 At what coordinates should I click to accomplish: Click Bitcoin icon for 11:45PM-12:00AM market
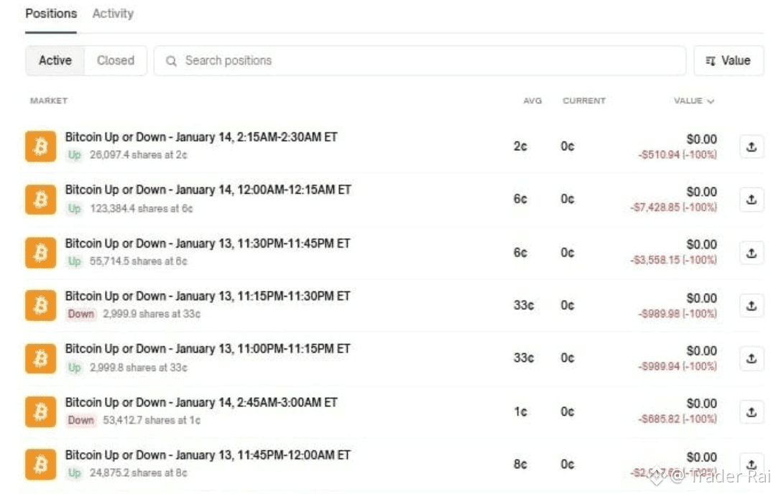tap(40, 464)
